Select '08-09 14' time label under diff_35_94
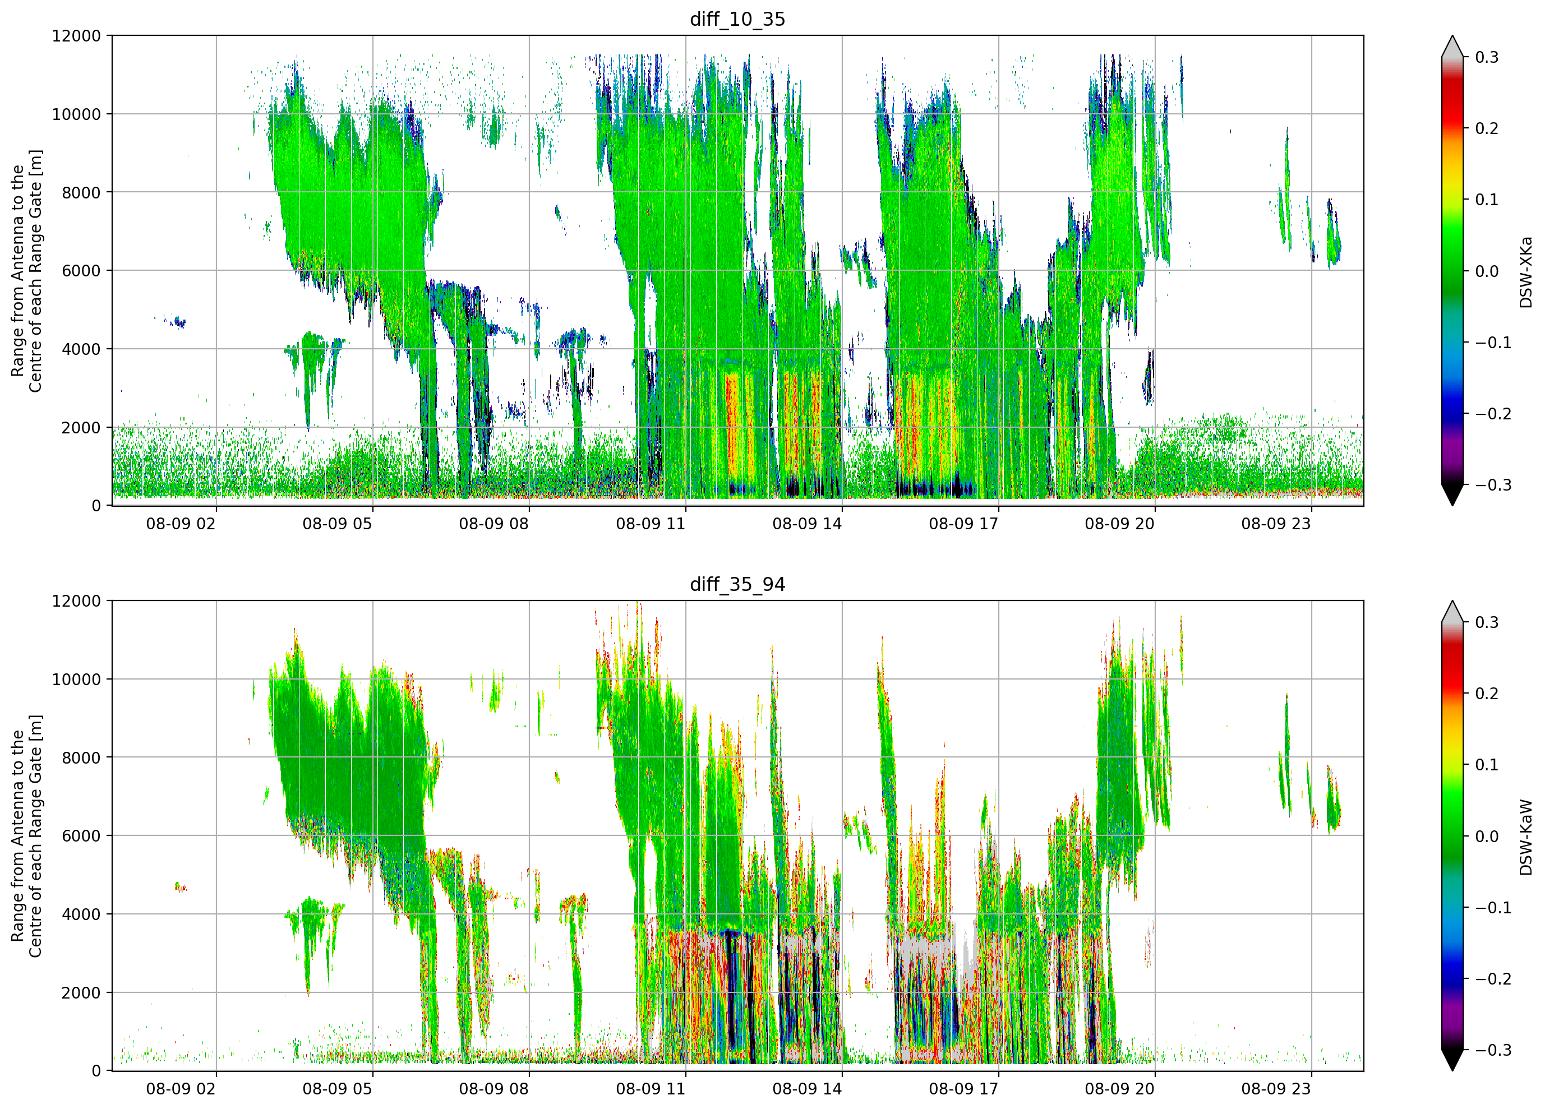The width and height of the screenshot is (1545, 1109). pyautogui.click(x=807, y=1089)
